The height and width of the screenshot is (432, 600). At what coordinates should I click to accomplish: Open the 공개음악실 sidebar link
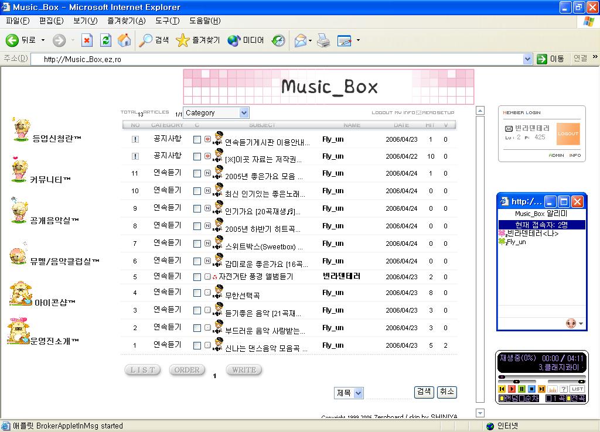54,221
